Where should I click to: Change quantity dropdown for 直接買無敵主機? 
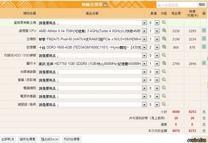pyautogui.click(x=154, y=23)
